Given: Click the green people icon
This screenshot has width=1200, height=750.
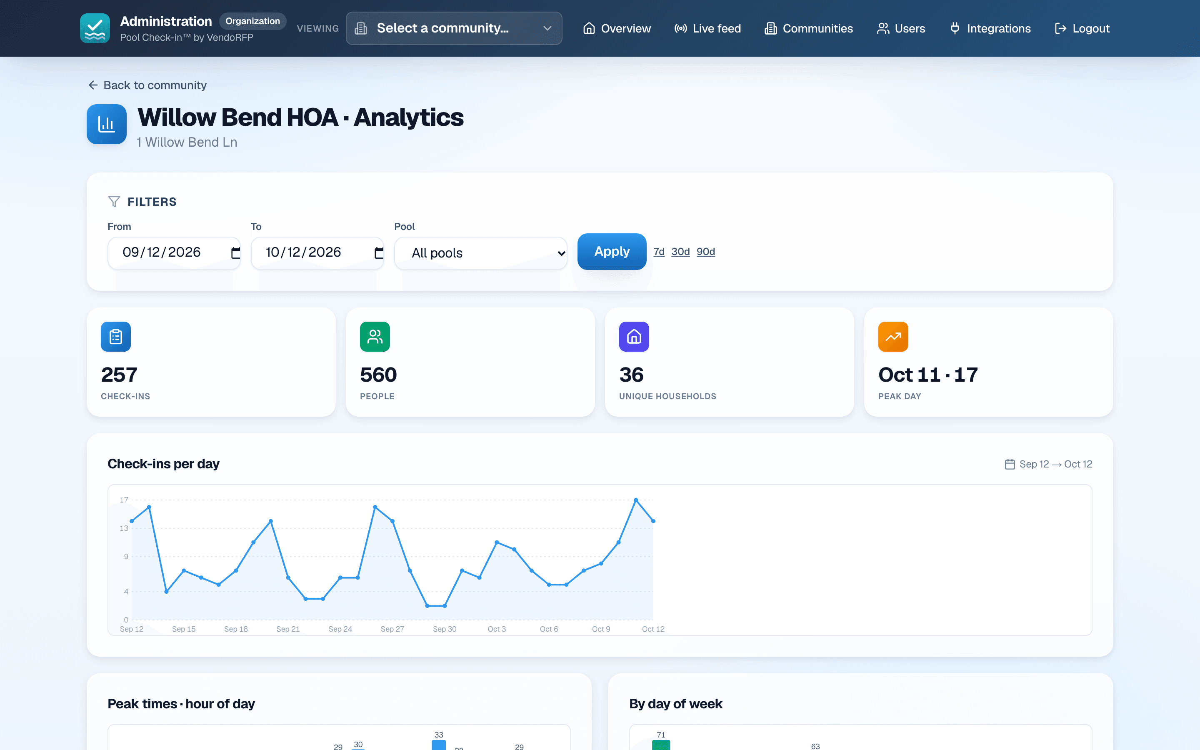Looking at the screenshot, I should pos(375,337).
